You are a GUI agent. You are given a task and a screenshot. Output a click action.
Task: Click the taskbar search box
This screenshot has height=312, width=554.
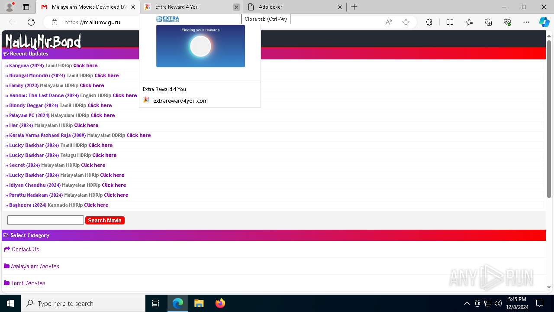pyautogui.click(x=83, y=303)
